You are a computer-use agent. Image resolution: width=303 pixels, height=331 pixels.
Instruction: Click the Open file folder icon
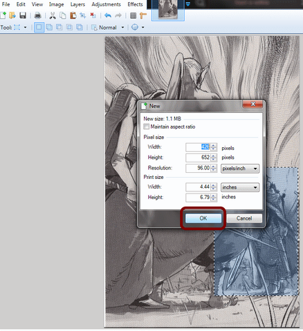coord(12,15)
